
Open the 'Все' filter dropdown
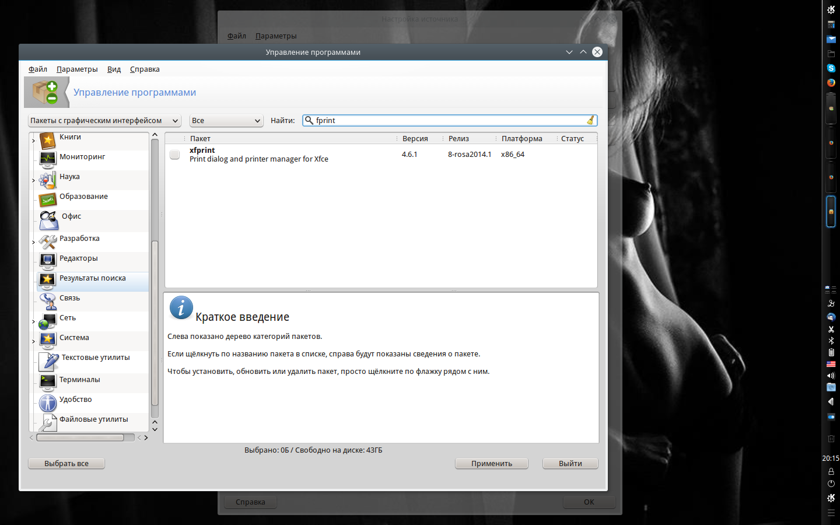point(226,121)
